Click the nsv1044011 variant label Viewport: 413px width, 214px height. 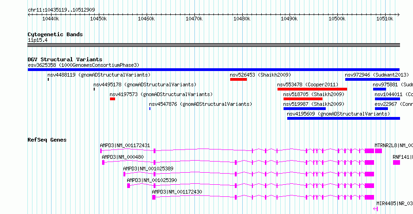click(x=394, y=94)
